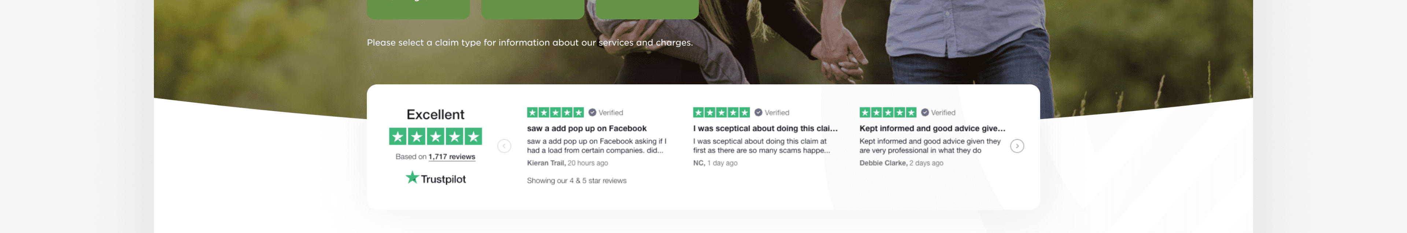
Task: Click the large overall five-star rating
Action: 435,136
